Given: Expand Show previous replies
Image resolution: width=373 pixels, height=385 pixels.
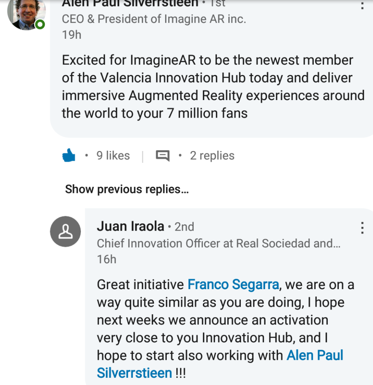Looking at the screenshot, I should coord(127,189).
